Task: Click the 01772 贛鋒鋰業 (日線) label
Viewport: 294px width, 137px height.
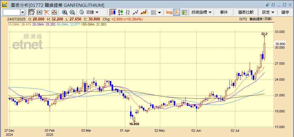Action: tap(256, 19)
